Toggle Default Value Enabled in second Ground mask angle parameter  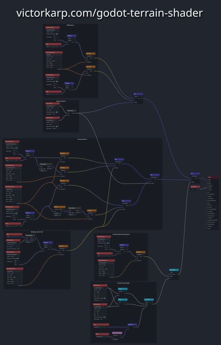[x=105, y=317]
